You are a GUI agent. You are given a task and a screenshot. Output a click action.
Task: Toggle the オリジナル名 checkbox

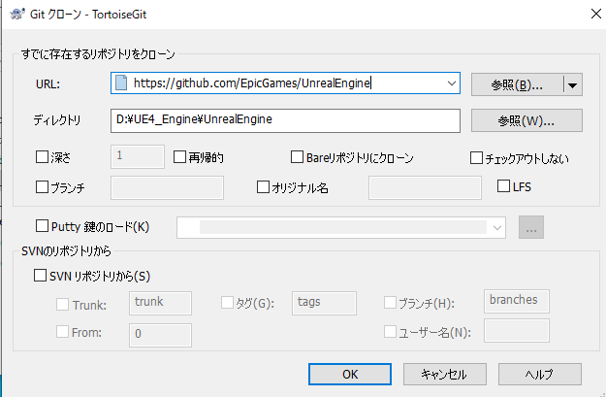(263, 187)
